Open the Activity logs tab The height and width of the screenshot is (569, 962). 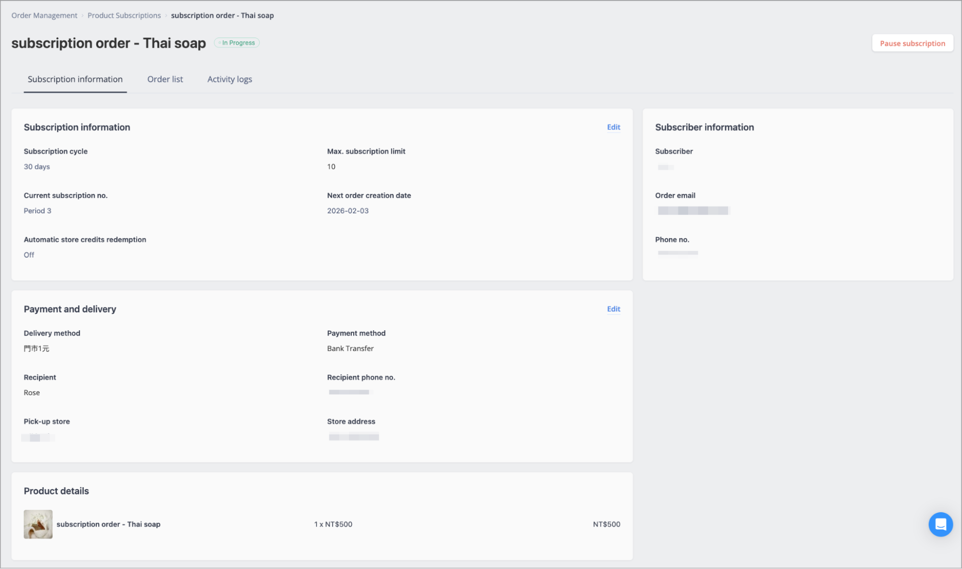(230, 79)
